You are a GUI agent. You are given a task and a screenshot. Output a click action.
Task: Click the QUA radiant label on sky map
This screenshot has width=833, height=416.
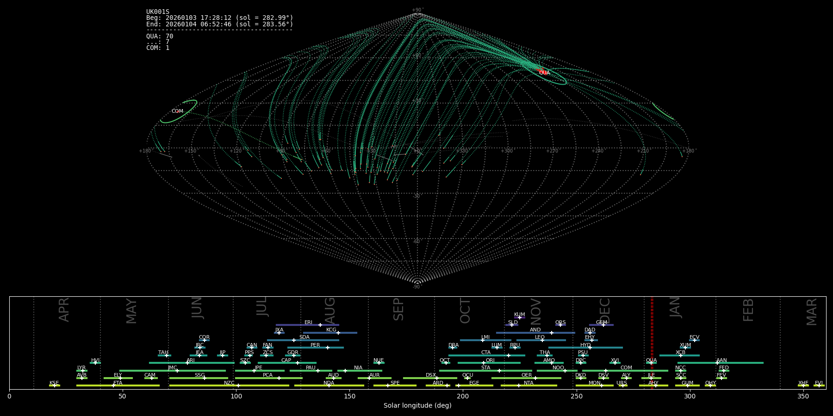tap(544, 73)
